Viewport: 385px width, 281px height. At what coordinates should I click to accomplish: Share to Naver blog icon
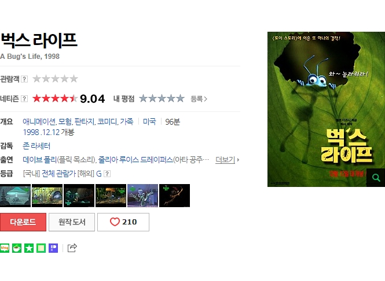point(5,248)
